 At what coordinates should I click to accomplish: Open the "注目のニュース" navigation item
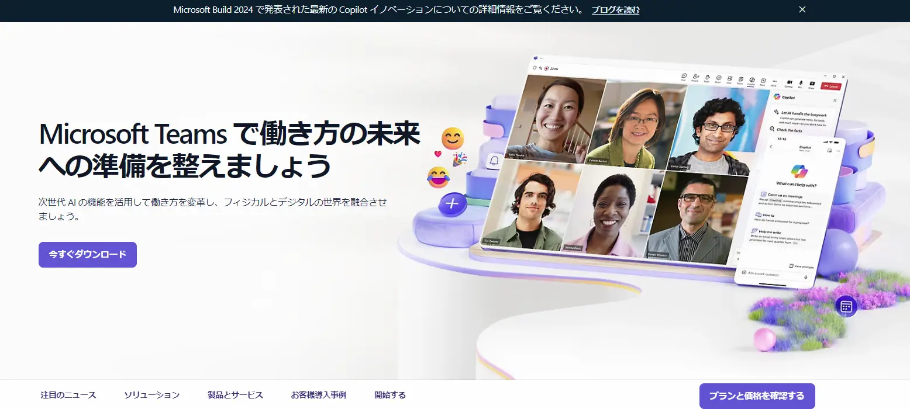point(68,395)
